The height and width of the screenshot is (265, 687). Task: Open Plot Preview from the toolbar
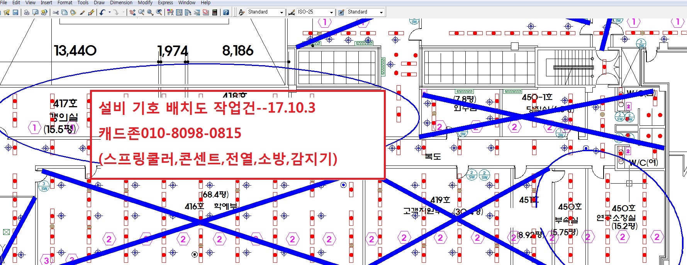(35, 12)
